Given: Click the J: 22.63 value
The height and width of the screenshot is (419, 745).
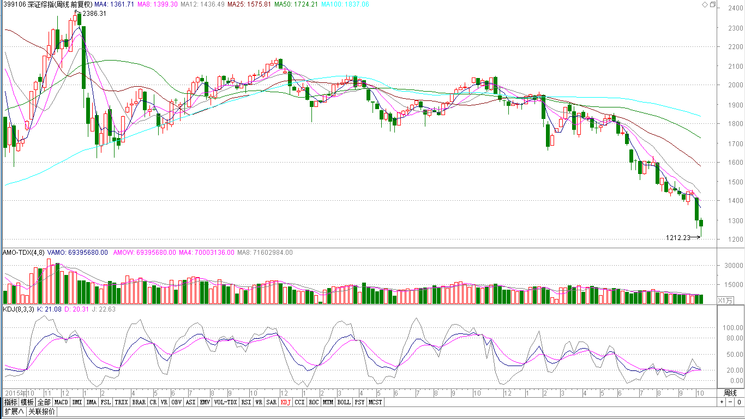Looking at the screenshot, I should [104, 309].
